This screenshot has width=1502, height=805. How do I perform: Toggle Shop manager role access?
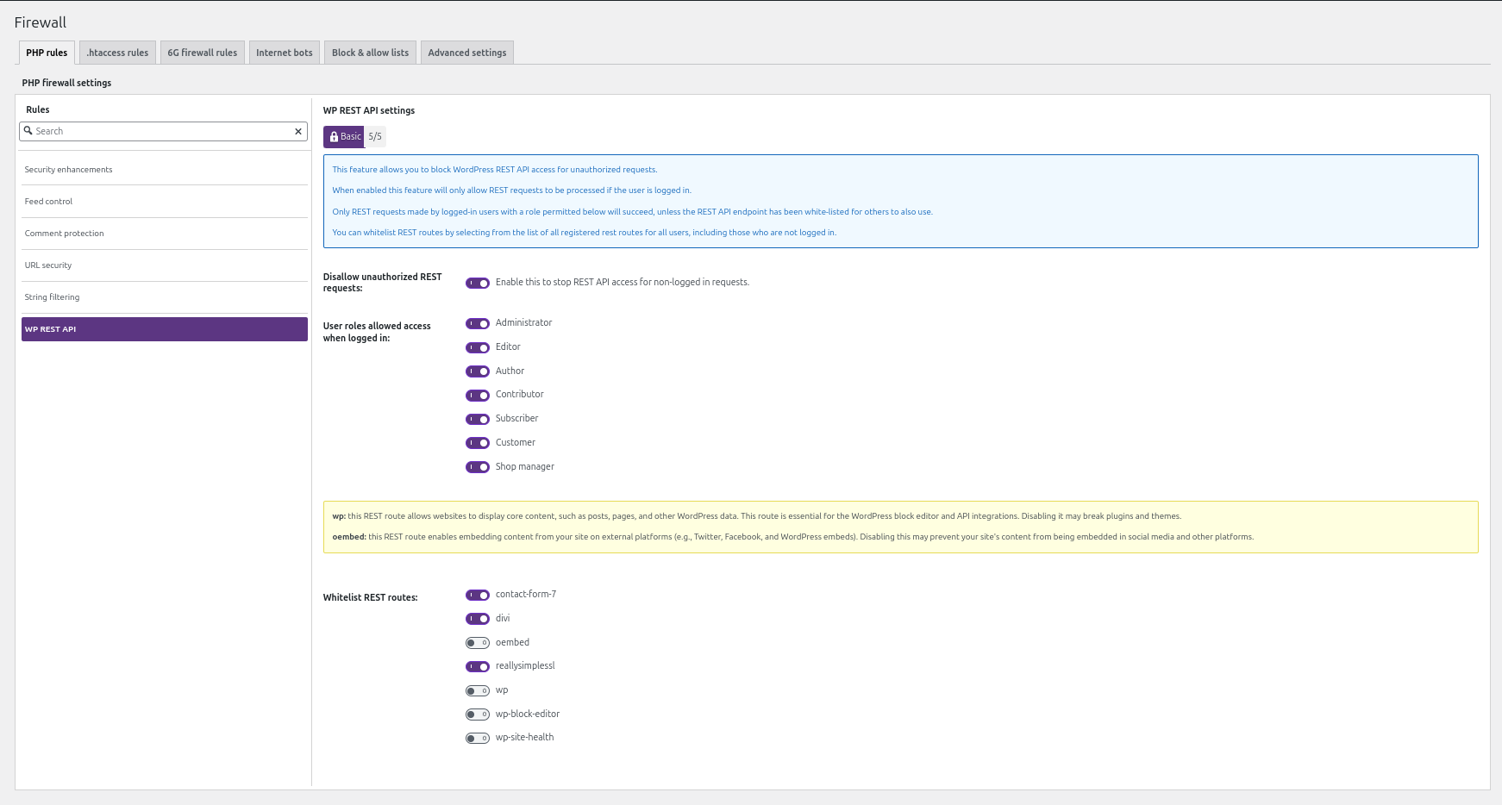pyautogui.click(x=478, y=467)
